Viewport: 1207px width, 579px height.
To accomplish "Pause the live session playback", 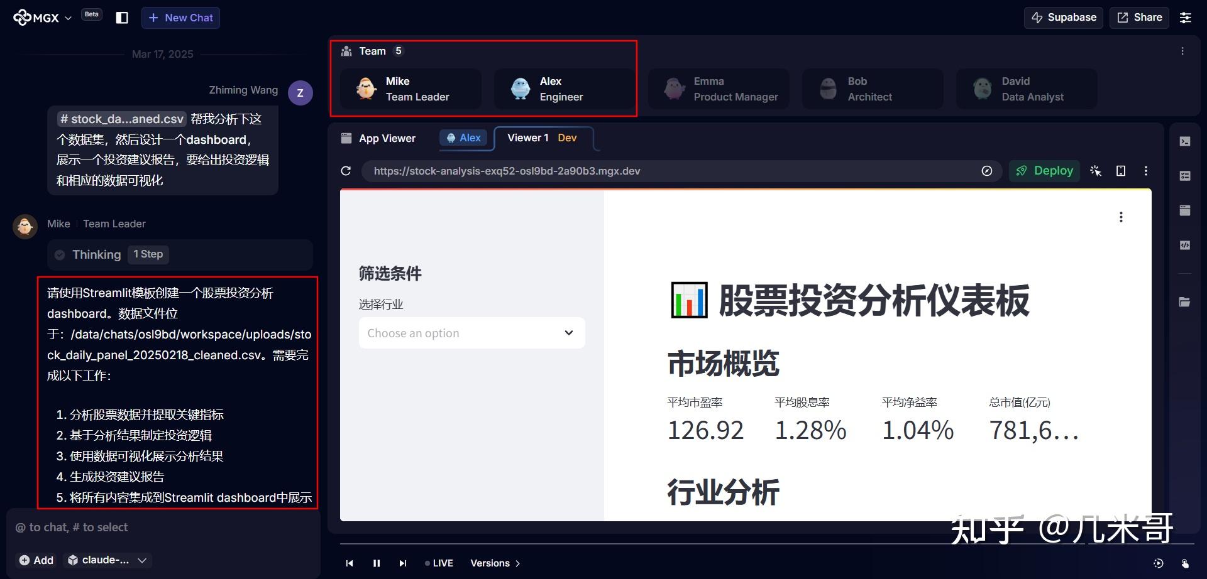I will pos(376,563).
